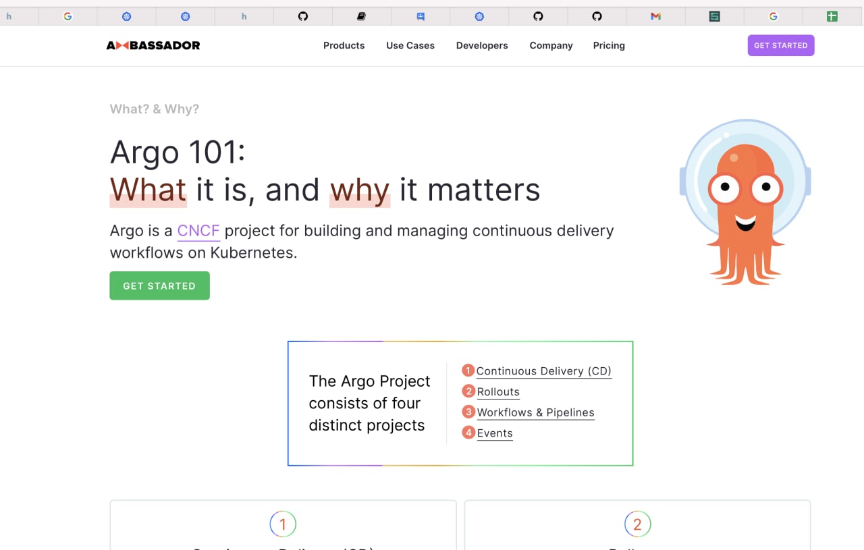Screen dimensions: 864x550
Task: Go to the Pricing page
Action: (x=609, y=45)
